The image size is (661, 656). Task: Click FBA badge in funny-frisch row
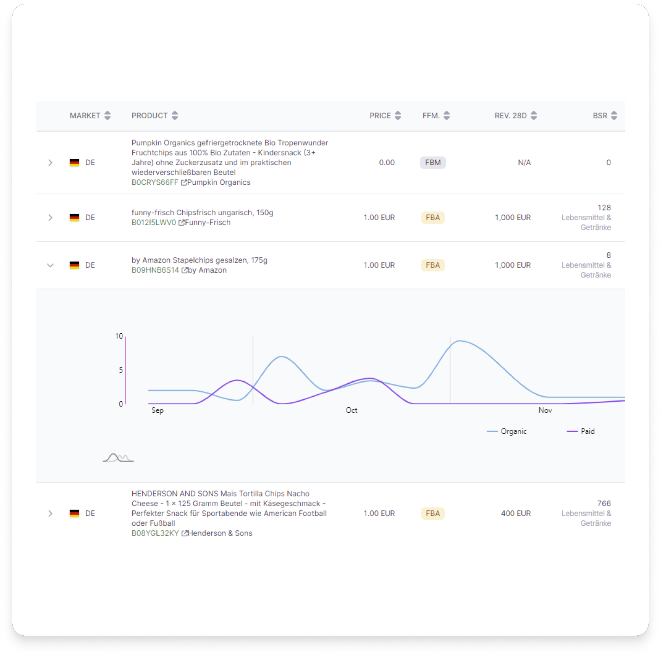(x=433, y=218)
